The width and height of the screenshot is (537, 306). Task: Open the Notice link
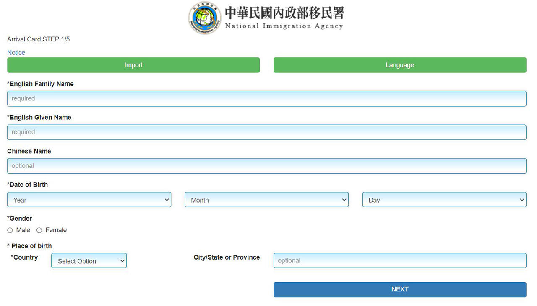(16, 53)
